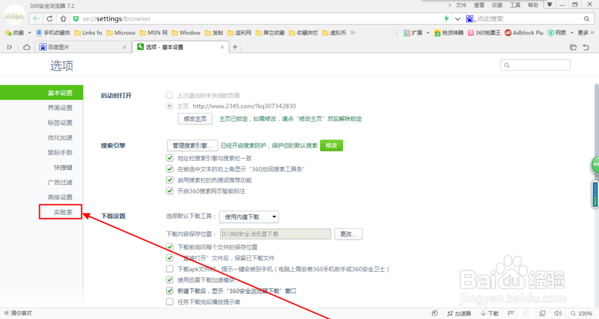
Task: Click the browser back arrow
Action: 36,19
